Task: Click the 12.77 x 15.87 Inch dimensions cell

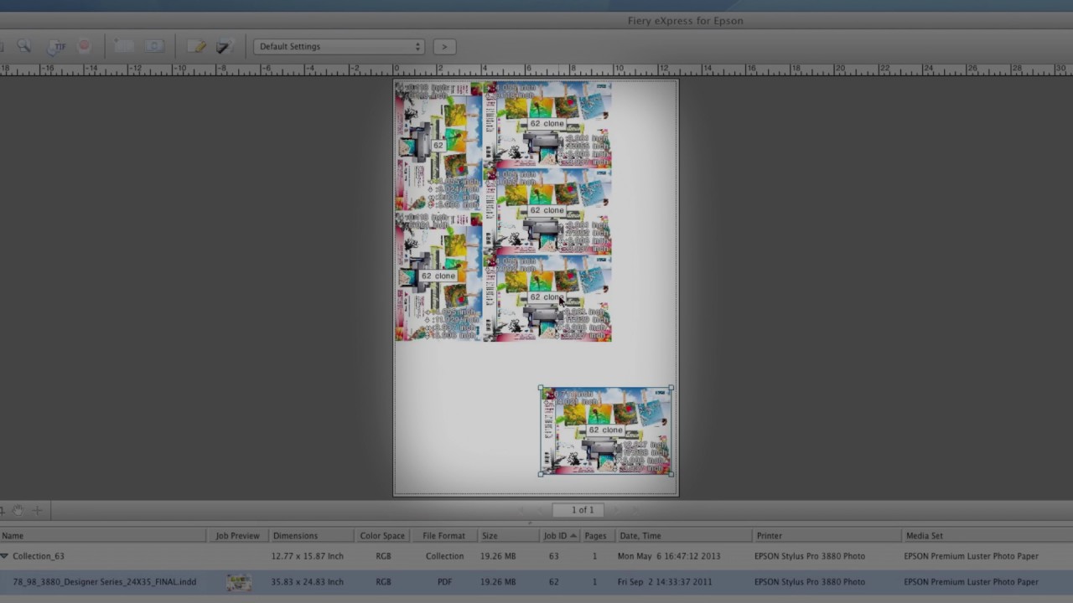Action: [307, 556]
